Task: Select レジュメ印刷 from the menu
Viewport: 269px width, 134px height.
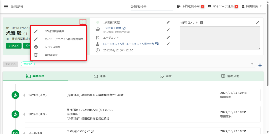Action: [x=52, y=47]
